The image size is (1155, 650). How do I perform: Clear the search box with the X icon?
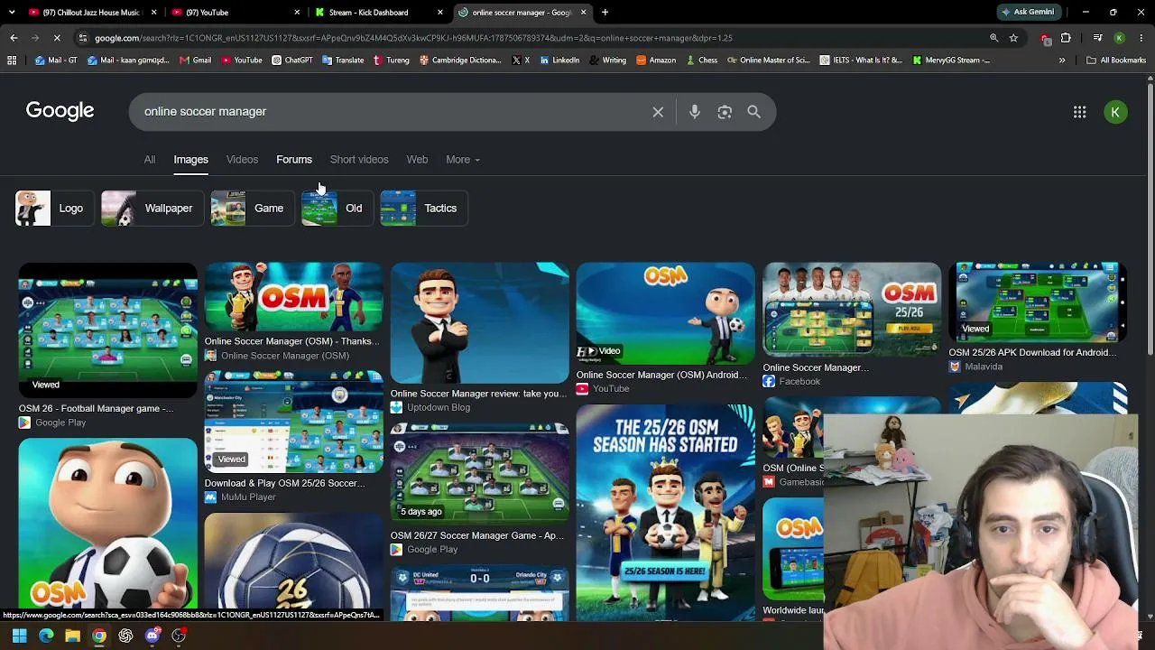coord(658,112)
